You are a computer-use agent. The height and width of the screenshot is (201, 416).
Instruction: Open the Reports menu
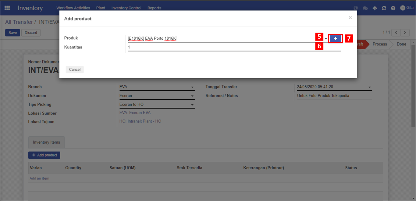coord(154,8)
